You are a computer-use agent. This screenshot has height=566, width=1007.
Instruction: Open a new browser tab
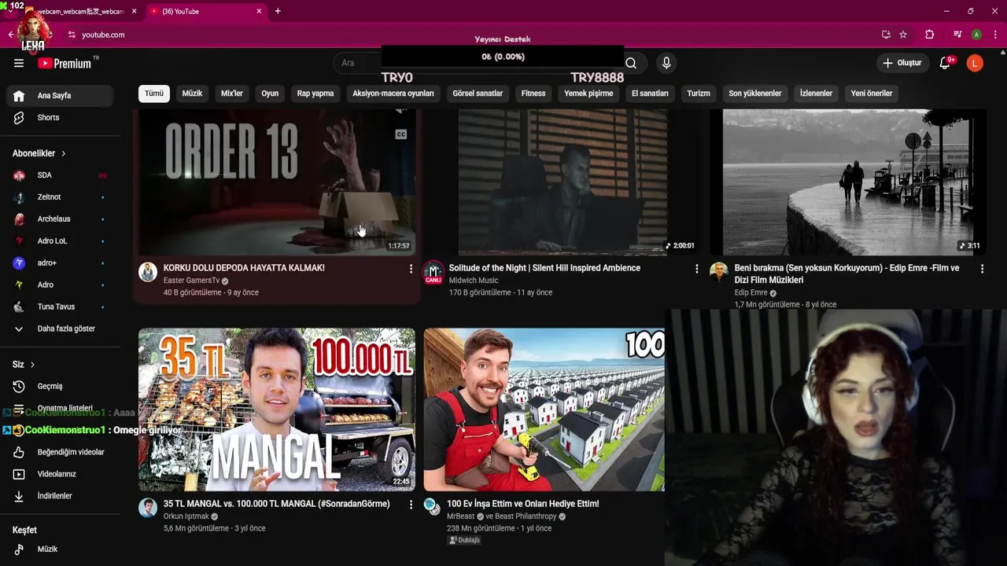click(278, 11)
